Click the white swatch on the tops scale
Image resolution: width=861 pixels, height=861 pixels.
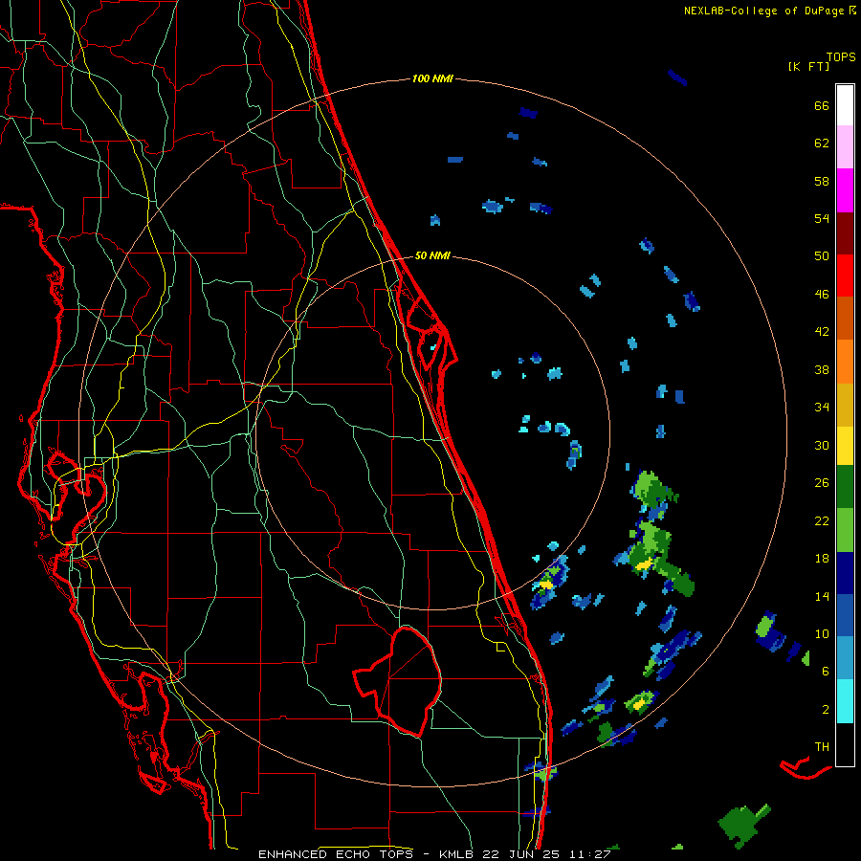pyautogui.click(x=845, y=105)
